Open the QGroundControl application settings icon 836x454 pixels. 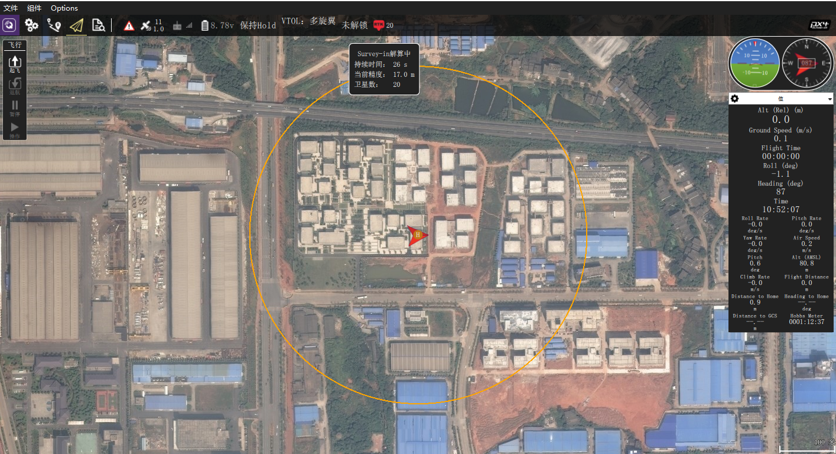[x=9, y=25]
